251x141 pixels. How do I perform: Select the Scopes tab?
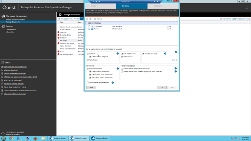tap(132, 6)
